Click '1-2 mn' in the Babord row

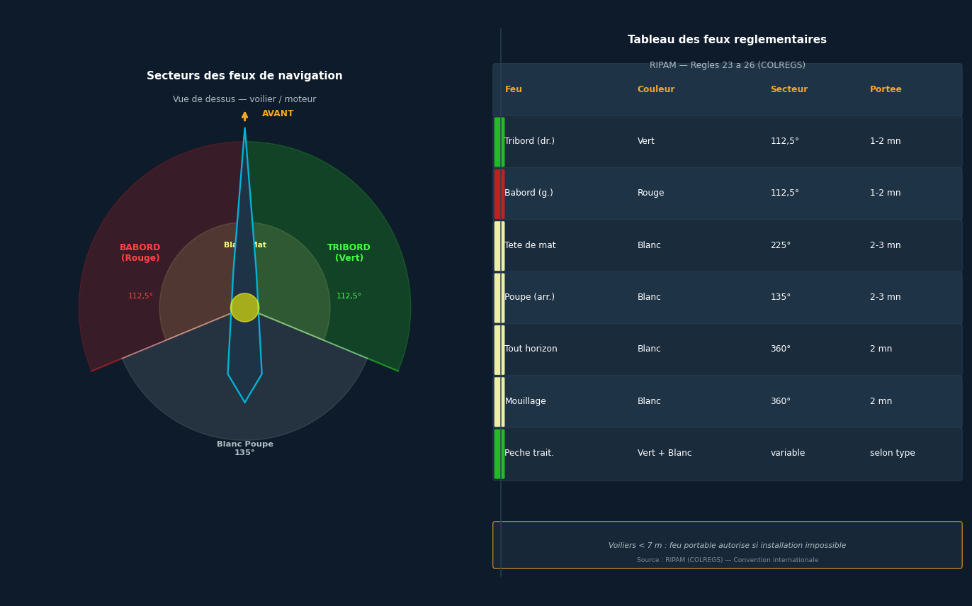coord(885,193)
